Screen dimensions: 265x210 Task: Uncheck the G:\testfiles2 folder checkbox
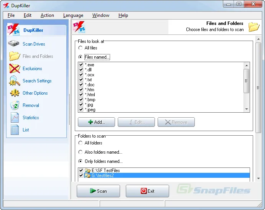(81, 176)
